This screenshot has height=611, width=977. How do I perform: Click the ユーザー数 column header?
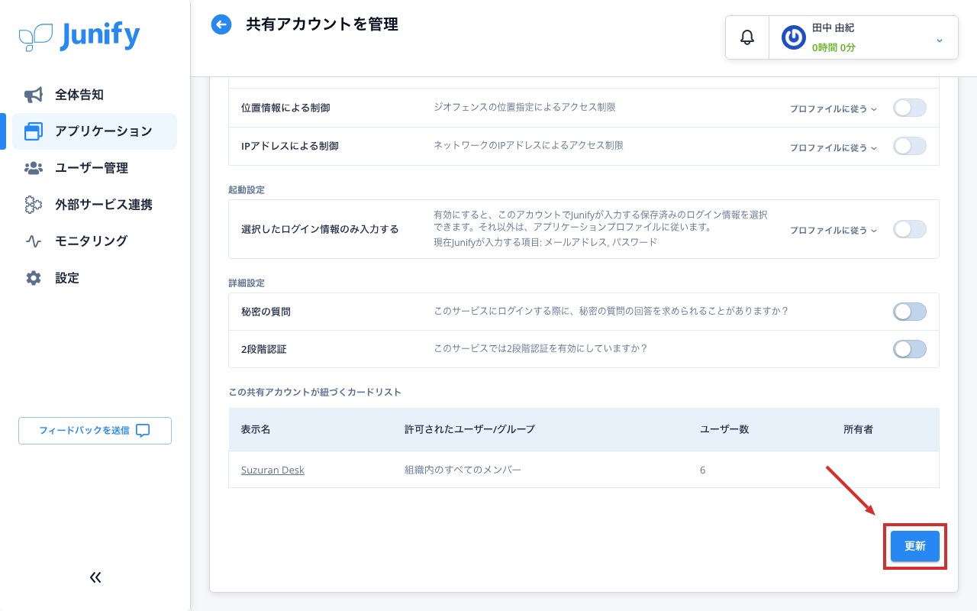tap(724, 429)
